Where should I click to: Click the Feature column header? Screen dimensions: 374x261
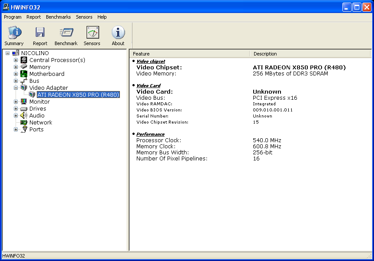[190, 54]
